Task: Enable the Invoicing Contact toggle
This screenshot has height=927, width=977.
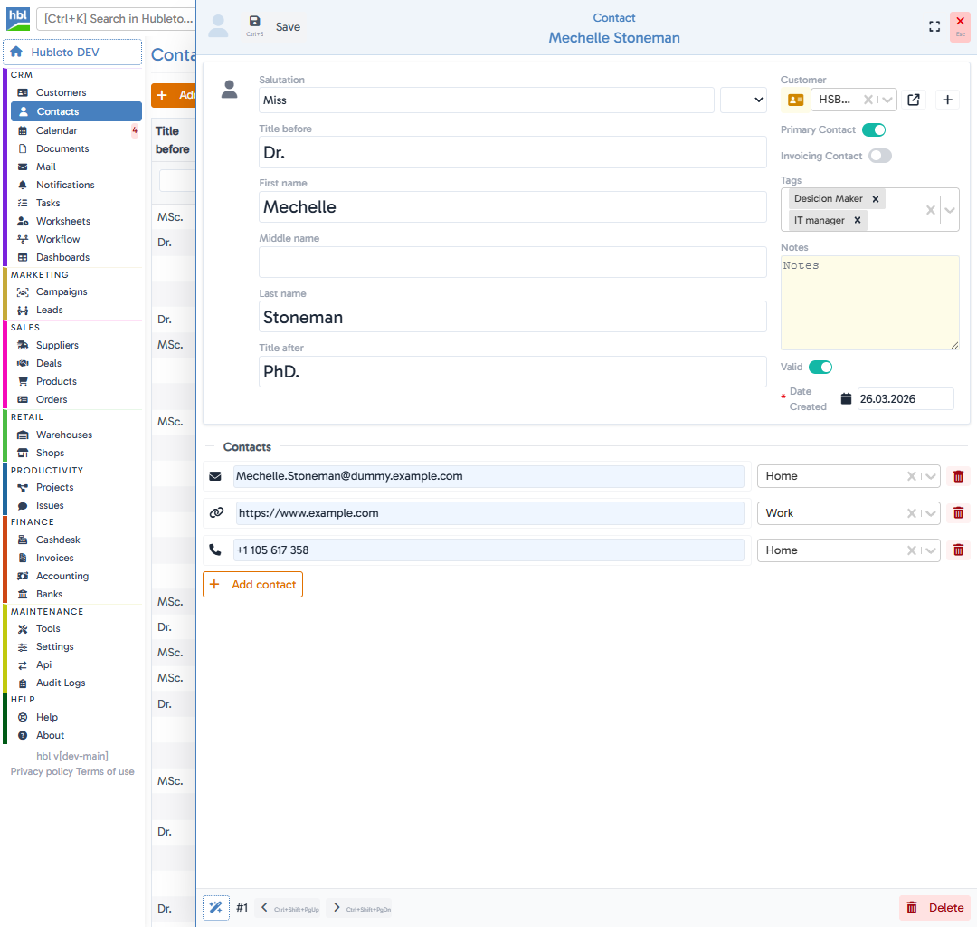Action: click(879, 156)
